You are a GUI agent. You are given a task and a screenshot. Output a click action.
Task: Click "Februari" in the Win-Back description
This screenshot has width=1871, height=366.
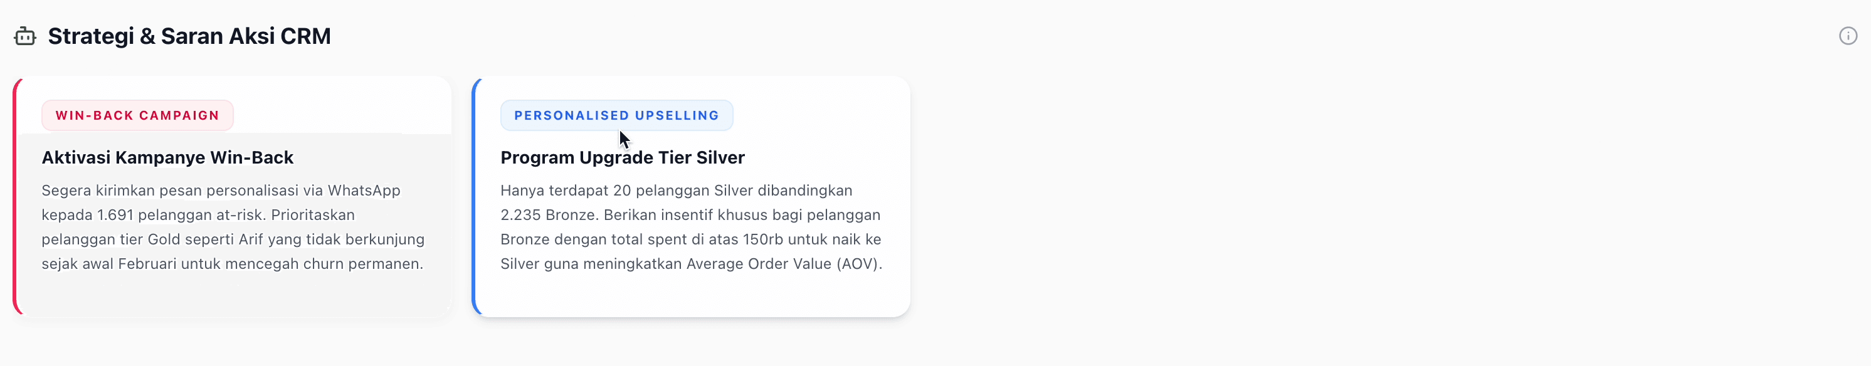tap(147, 264)
